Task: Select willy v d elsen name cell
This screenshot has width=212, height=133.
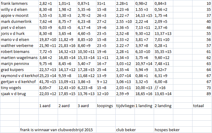Action: [19, 10]
